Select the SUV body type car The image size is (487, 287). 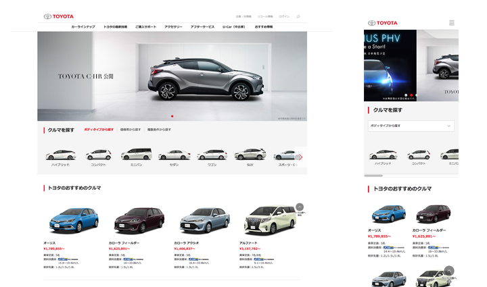(250, 154)
